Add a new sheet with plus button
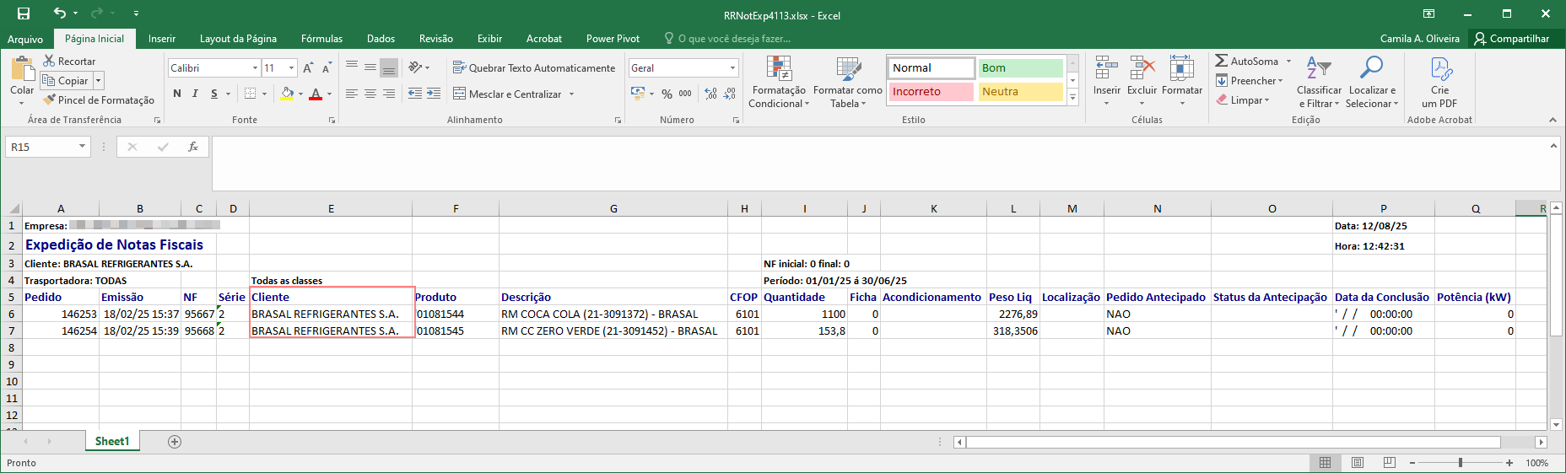The height and width of the screenshot is (473, 1566). 175,442
